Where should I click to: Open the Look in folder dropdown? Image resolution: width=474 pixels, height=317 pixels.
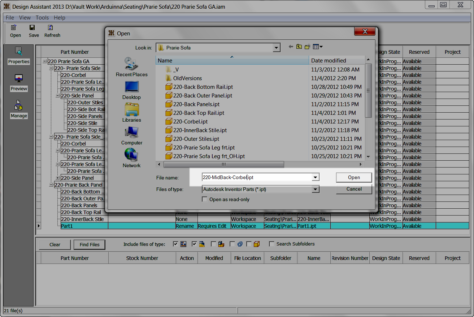277,47
